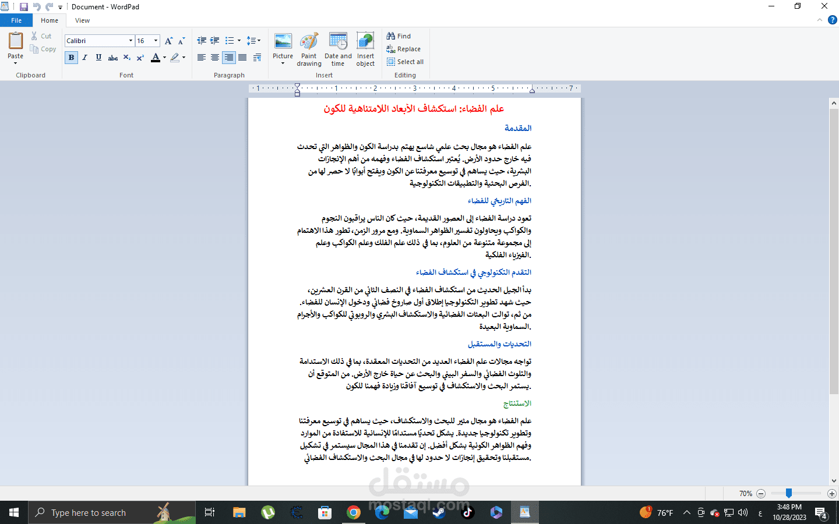Viewport: 839px width, 524px height.
Task: Toggle Subscript formatting
Action: [127, 58]
